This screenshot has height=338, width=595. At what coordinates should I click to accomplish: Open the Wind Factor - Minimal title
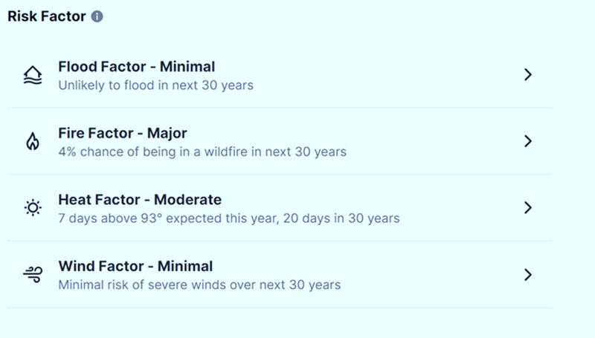135,267
